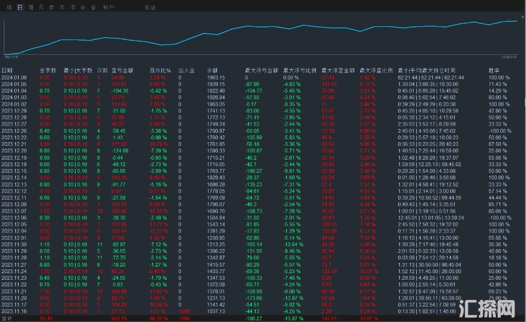Select the 2024.01.05 date cell

point(14,84)
